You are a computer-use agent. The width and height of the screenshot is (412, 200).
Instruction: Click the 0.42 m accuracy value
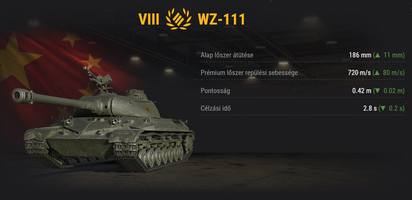[x=362, y=91]
